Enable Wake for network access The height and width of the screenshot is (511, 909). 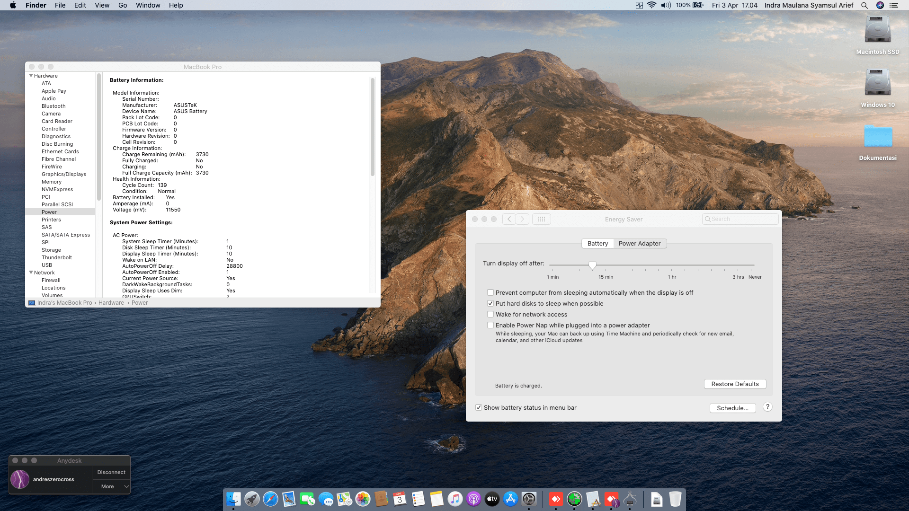(490, 314)
